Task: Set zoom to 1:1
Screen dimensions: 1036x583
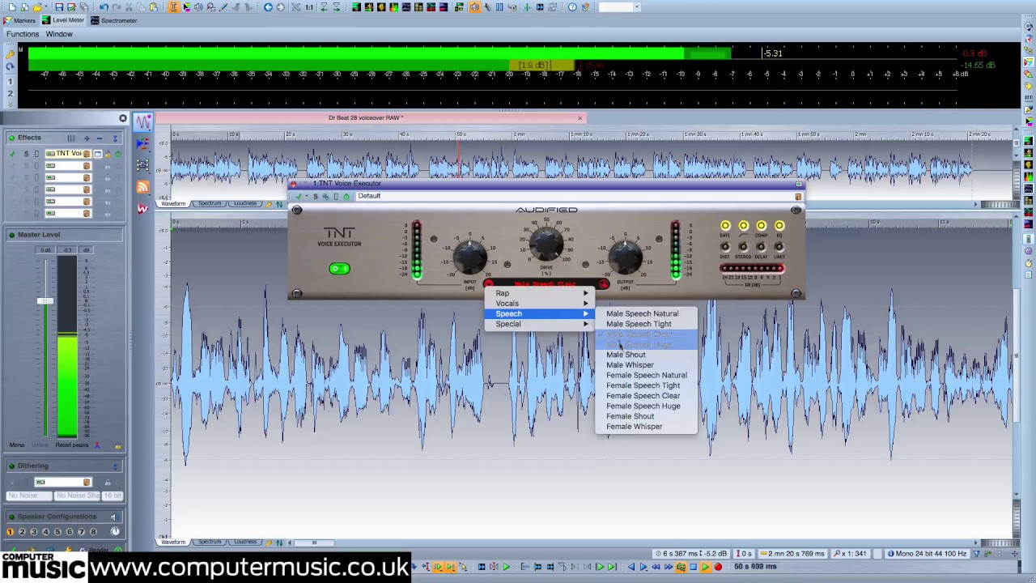Action: pos(309,7)
